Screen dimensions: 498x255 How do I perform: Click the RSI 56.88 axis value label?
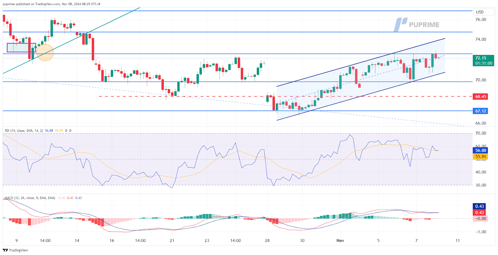(480, 150)
